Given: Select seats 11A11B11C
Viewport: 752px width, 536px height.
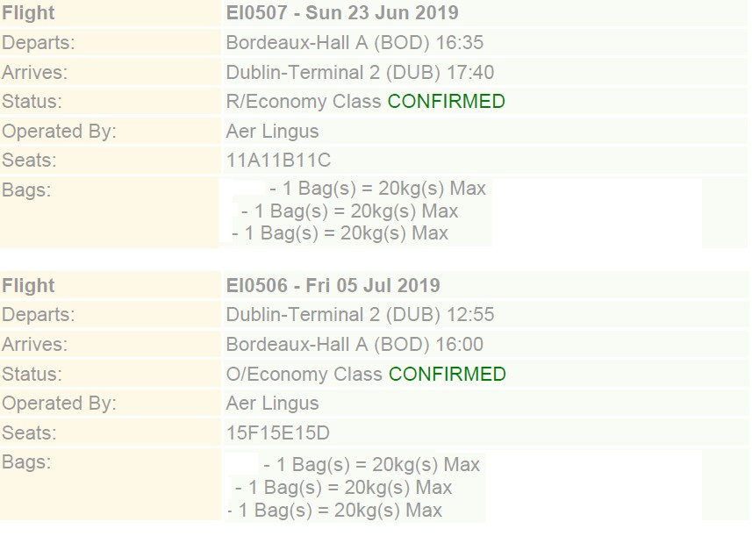Looking at the screenshot, I should [278, 161].
